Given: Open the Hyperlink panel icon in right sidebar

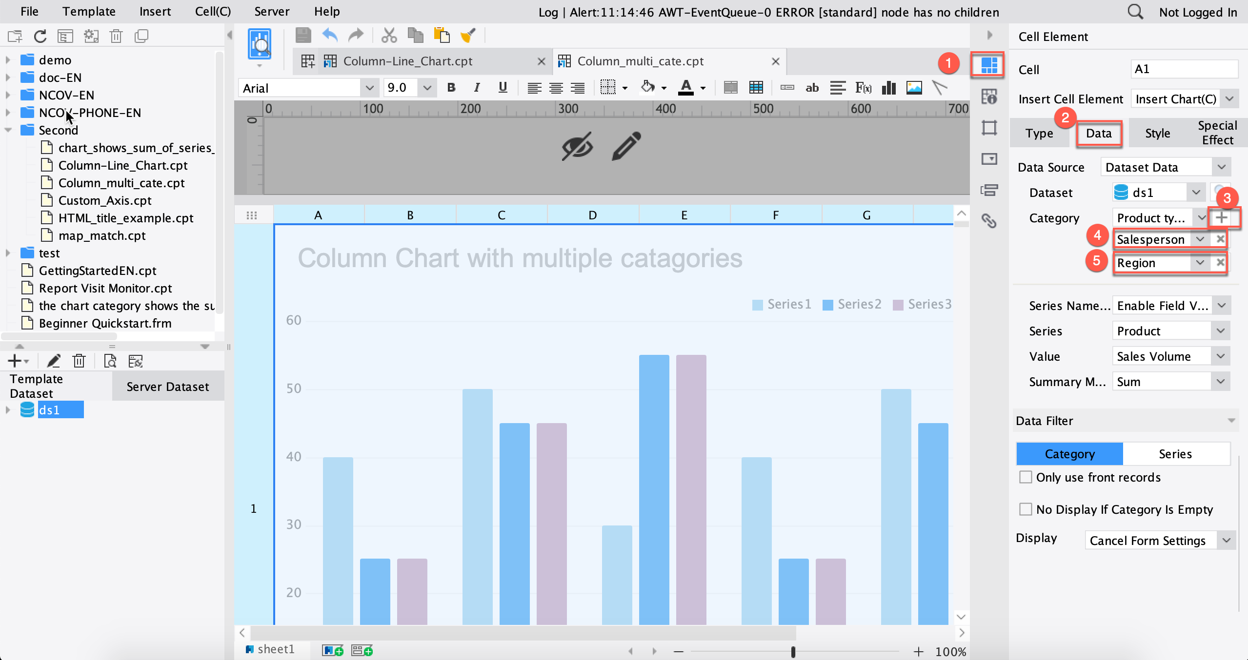Looking at the screenshot, I should [989, 221].
